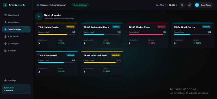Go to Complaints section
This screenshot has height=99, width=217.
coord(16,22)
